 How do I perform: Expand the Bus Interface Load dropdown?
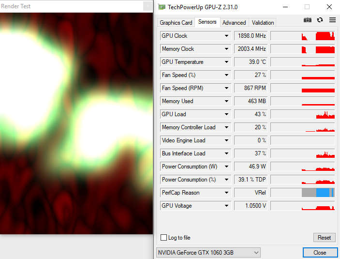click(x=226, y=153)
